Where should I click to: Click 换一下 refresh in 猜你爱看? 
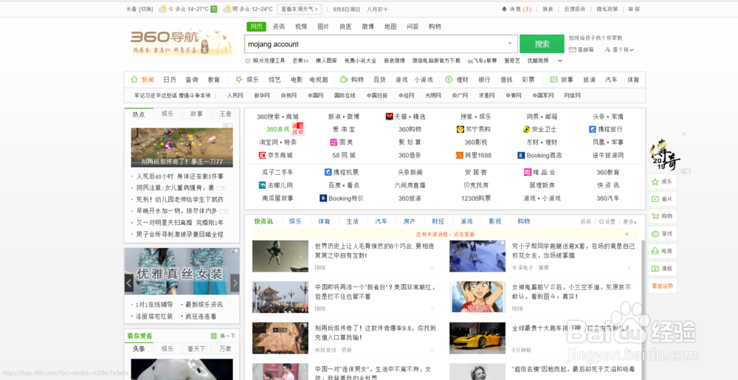tap(224, 336)
